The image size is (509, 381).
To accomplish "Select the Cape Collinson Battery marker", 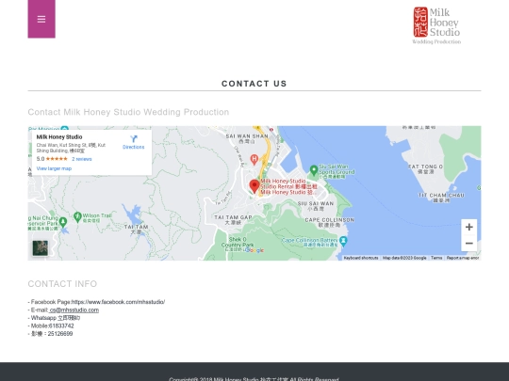I will click(x=343, y=241).
